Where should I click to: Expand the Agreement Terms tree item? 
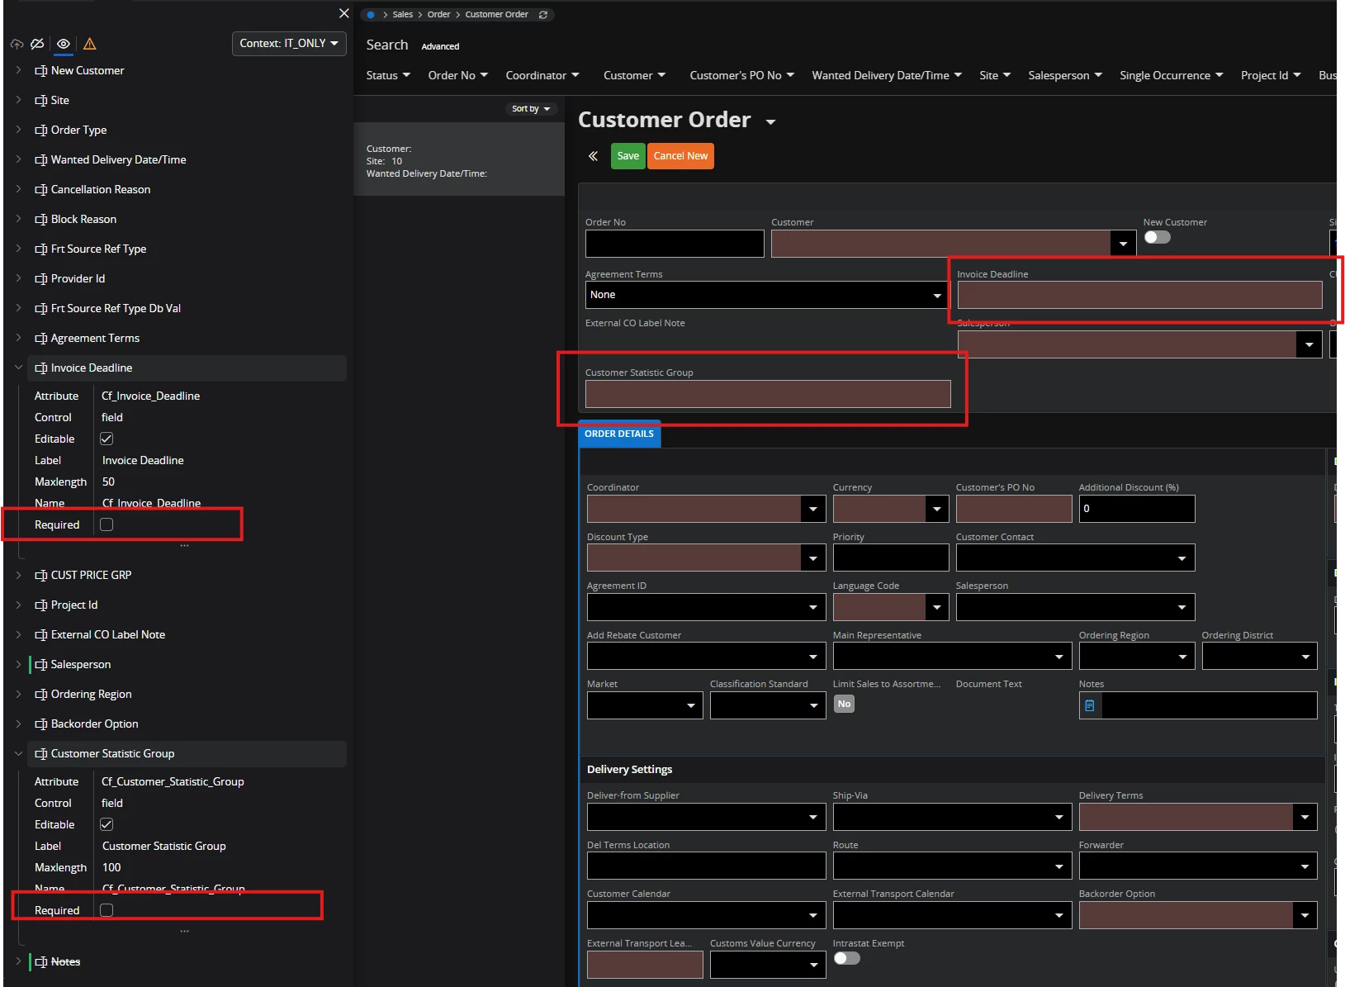click(17, 338)
